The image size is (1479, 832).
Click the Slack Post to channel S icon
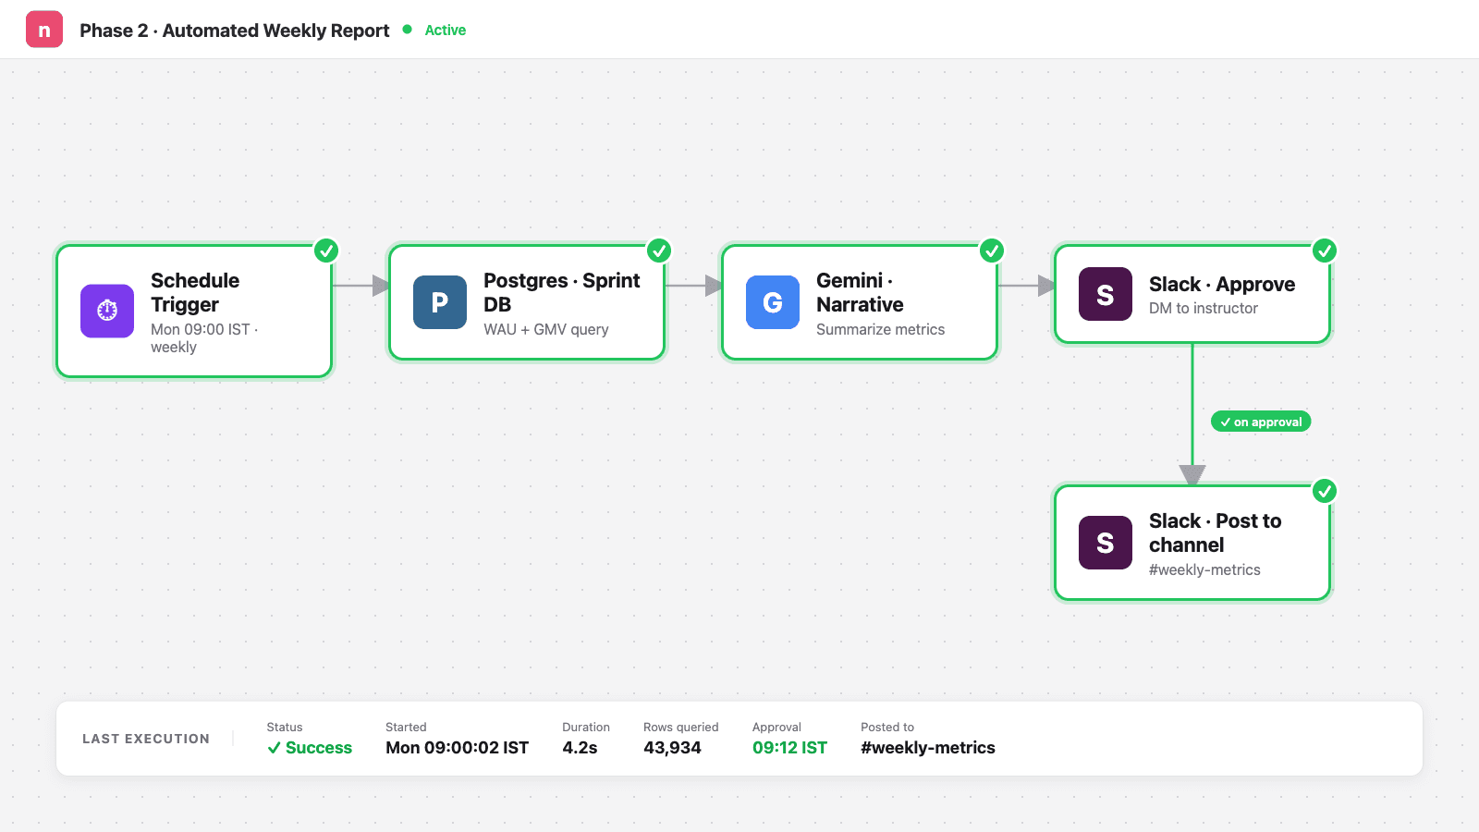pos(1106,543)
